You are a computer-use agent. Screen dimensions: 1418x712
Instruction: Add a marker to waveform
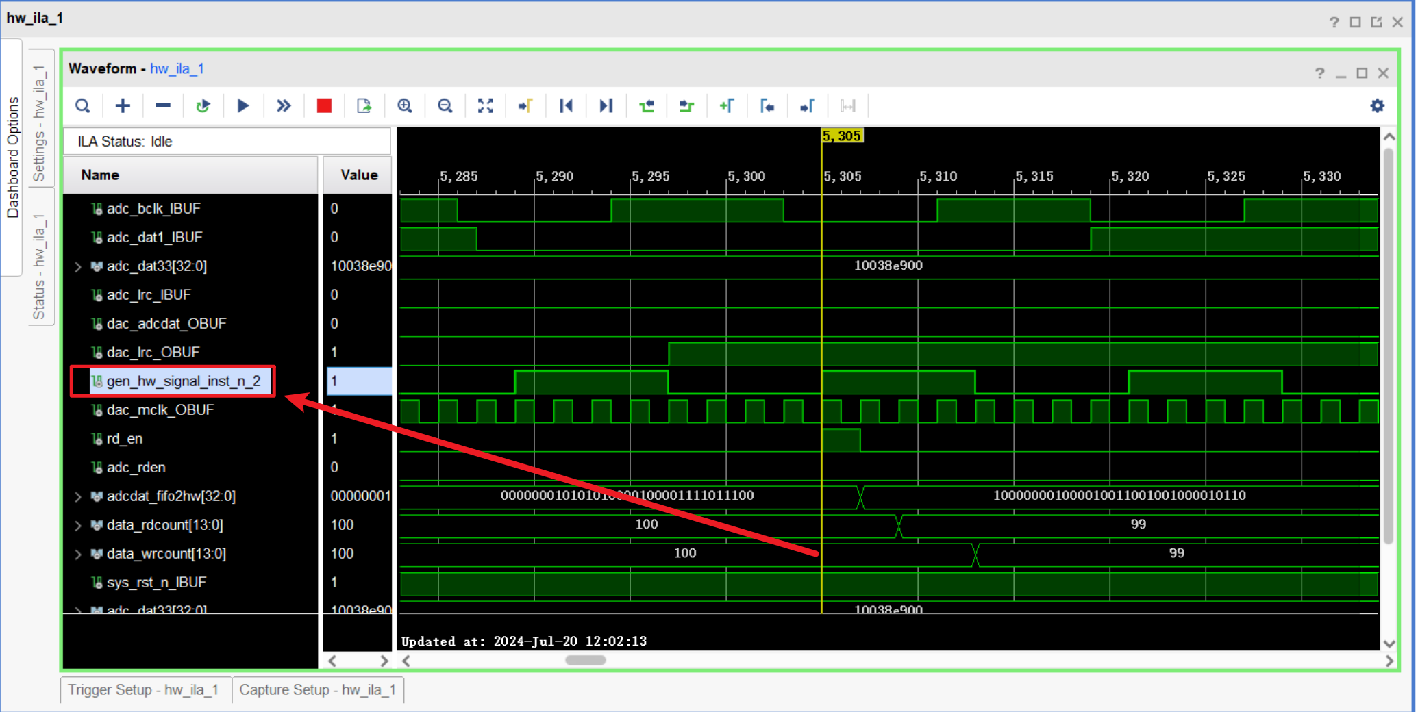[x=727, y=106]
